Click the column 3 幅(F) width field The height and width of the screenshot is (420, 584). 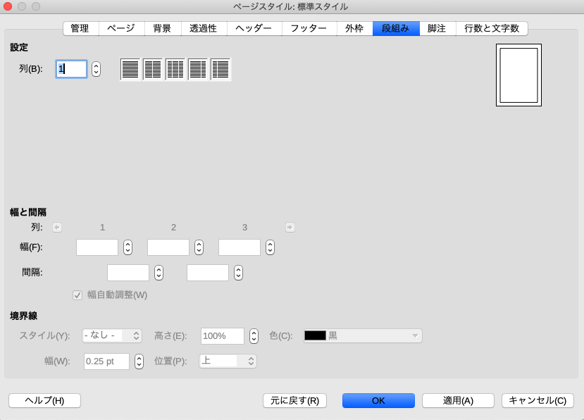tap(240, 247)
